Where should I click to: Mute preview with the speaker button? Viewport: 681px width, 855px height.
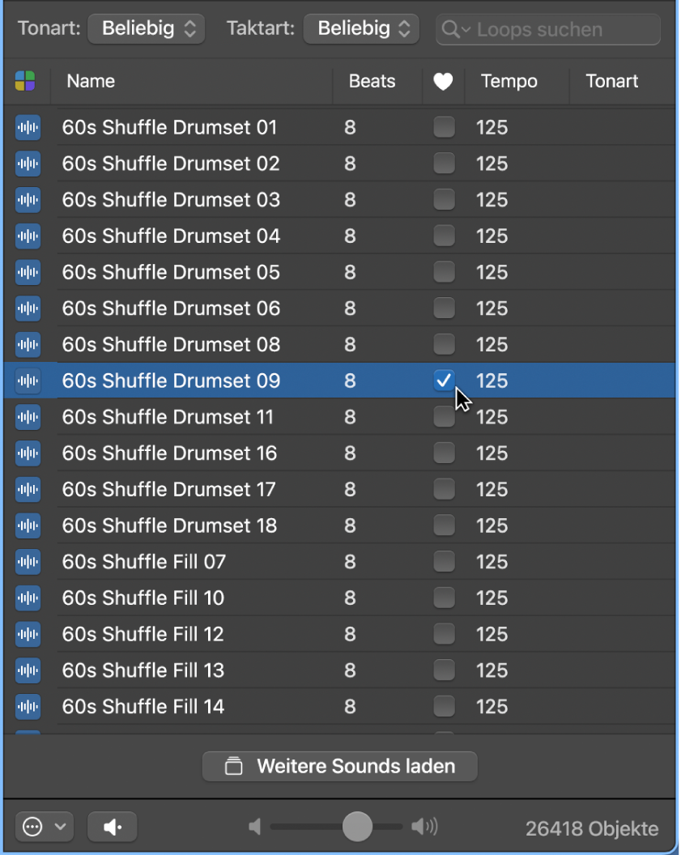(113, 827)
